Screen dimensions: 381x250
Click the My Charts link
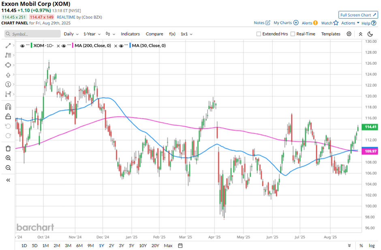[x=283, y=23]
